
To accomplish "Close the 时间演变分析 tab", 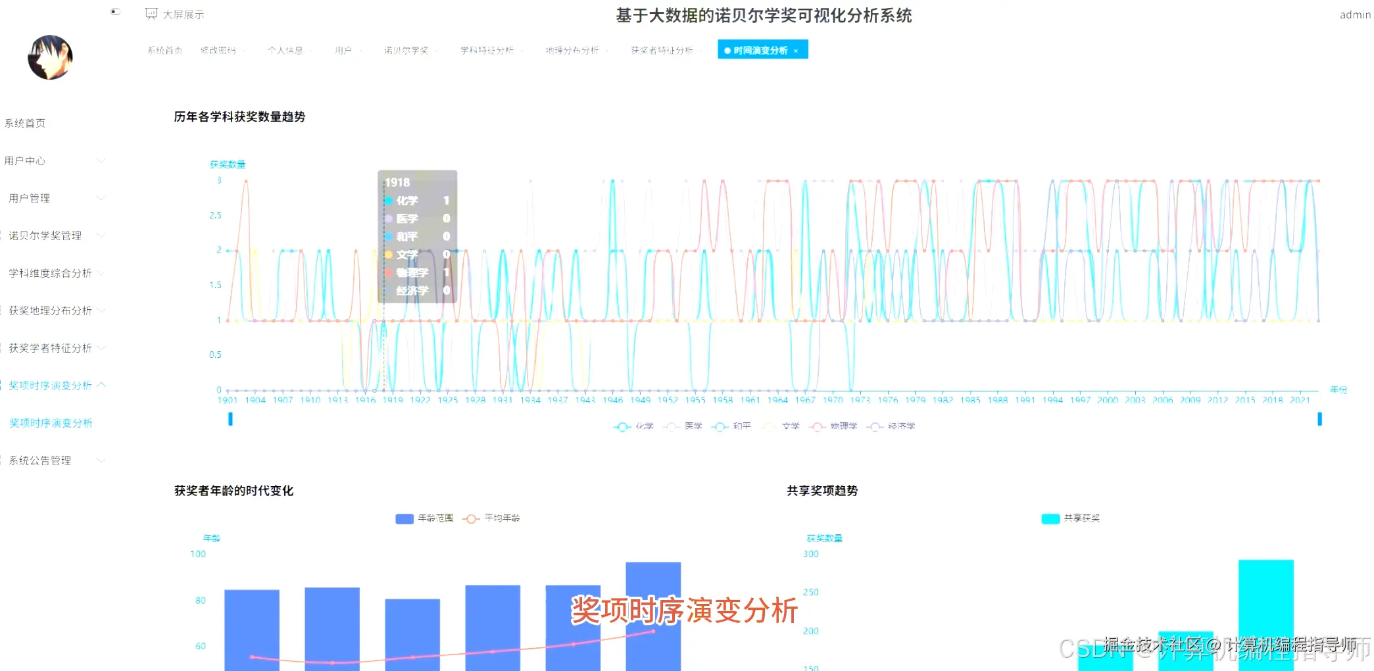I will point(796,51).
